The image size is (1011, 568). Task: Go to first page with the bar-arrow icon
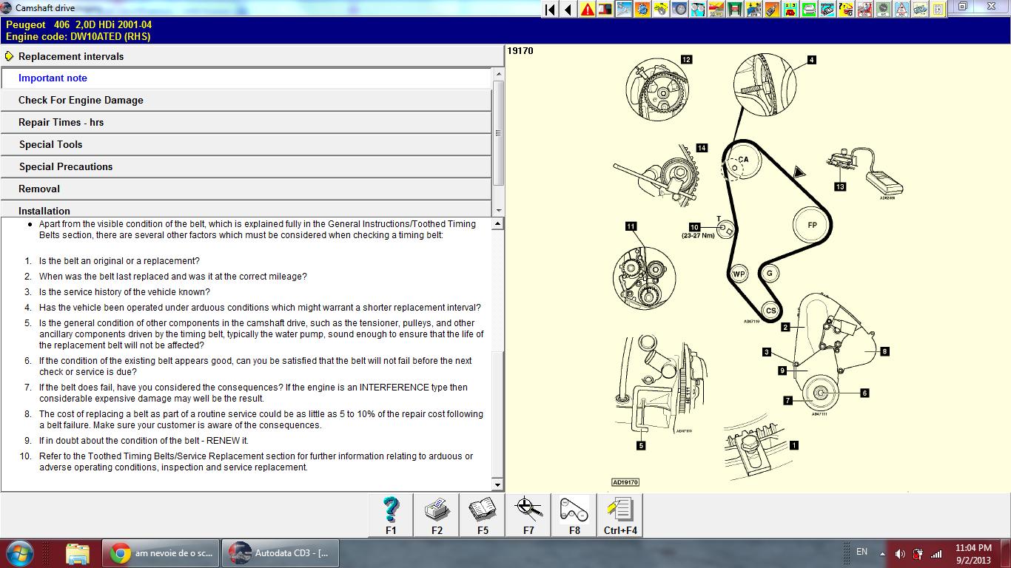pyautogui.click(x=550, y=10)
